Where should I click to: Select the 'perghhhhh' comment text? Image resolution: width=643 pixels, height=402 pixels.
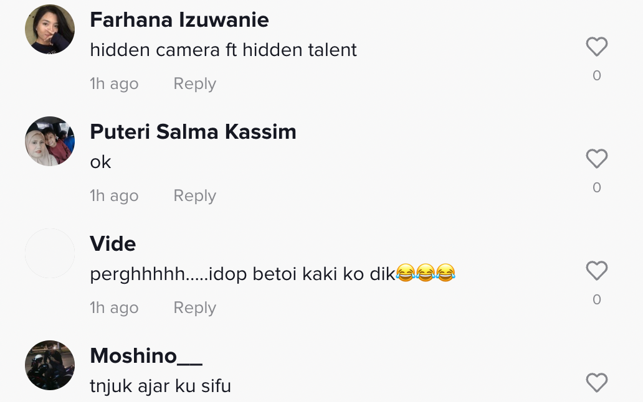point(273,274)
